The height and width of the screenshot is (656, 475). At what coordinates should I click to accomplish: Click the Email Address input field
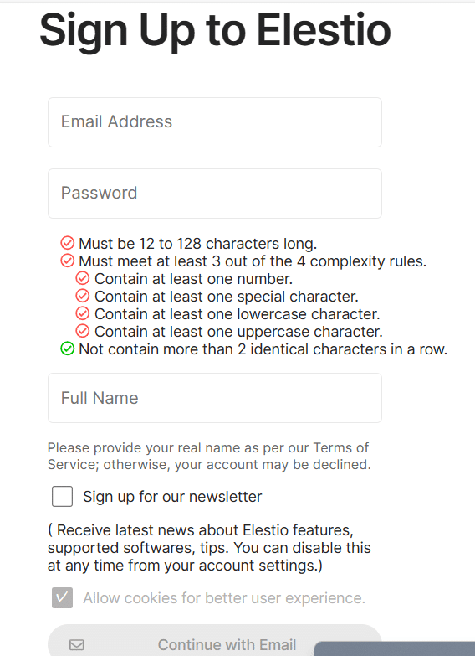(215, 122)
